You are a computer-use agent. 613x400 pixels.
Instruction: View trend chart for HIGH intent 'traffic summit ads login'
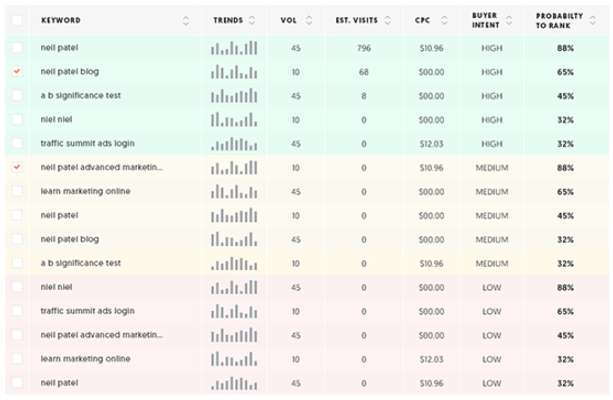click(234, 143)
